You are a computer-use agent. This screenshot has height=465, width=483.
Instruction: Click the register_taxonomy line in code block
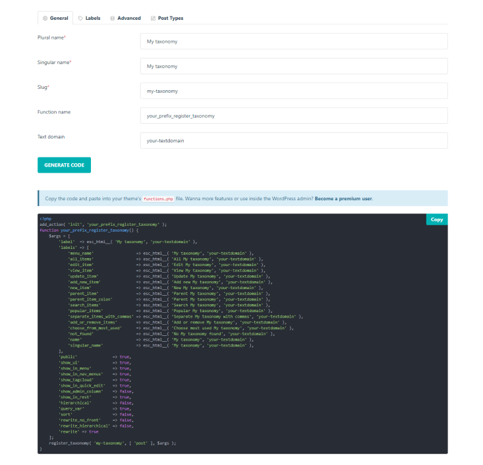coord(112,443)
